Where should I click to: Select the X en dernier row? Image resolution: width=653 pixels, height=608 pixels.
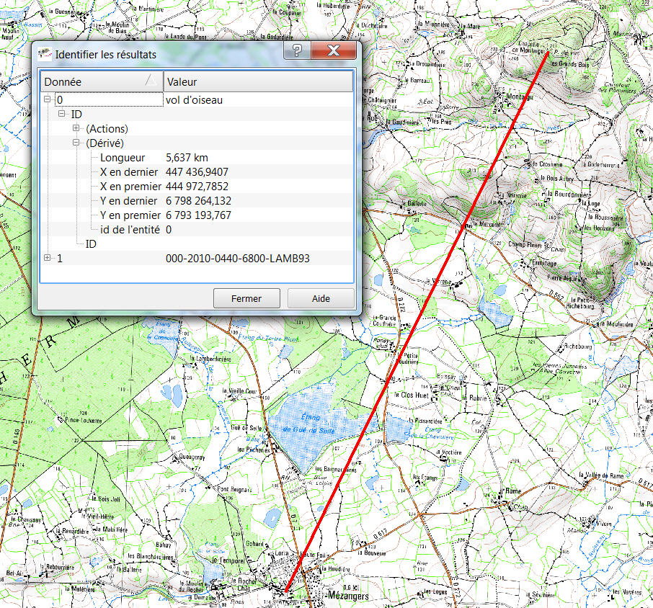[128, 171]
